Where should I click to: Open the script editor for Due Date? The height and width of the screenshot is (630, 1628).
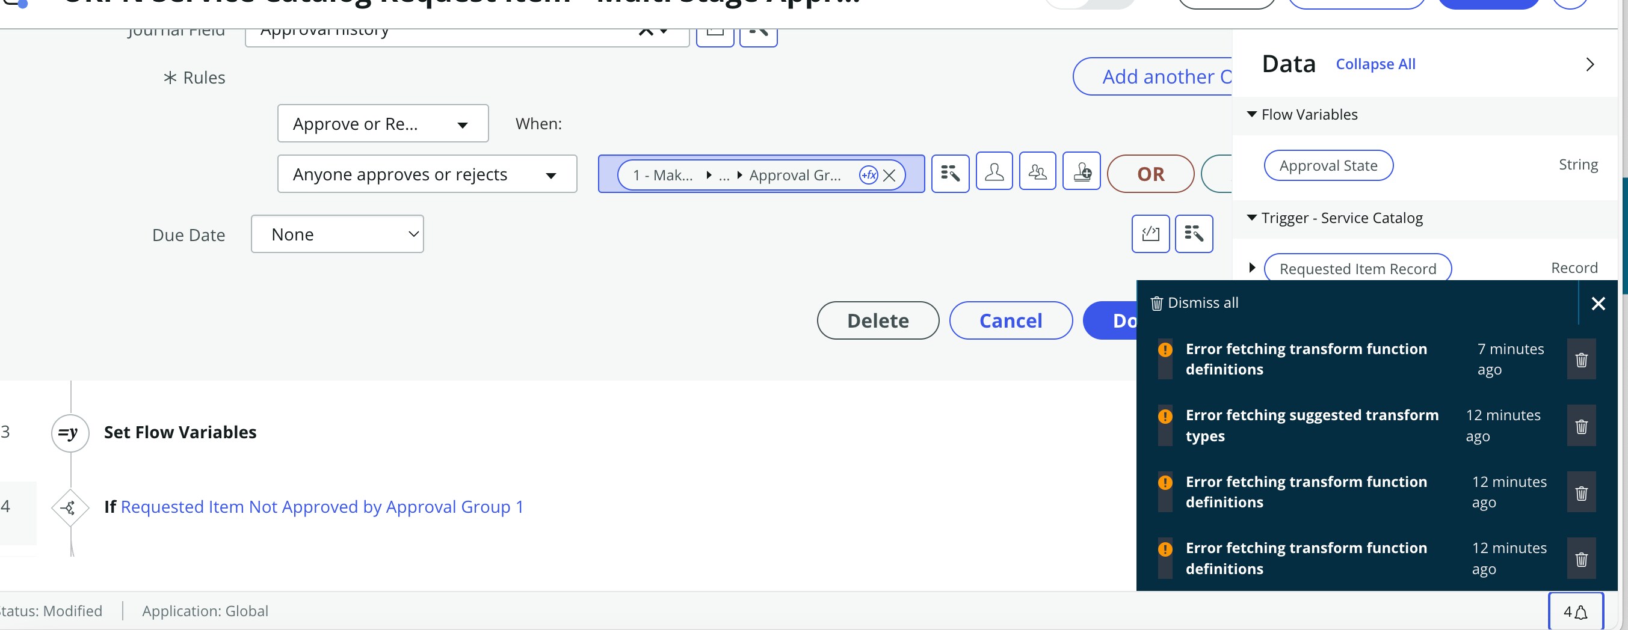click(1150, 234)
